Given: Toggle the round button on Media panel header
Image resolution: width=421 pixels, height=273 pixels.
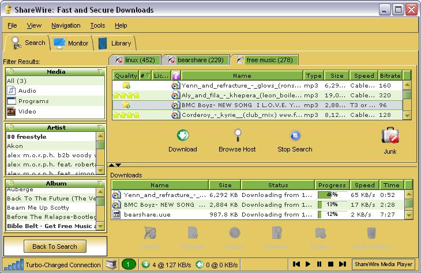Looking at the screenshot, I should click(x=10, y=72).
